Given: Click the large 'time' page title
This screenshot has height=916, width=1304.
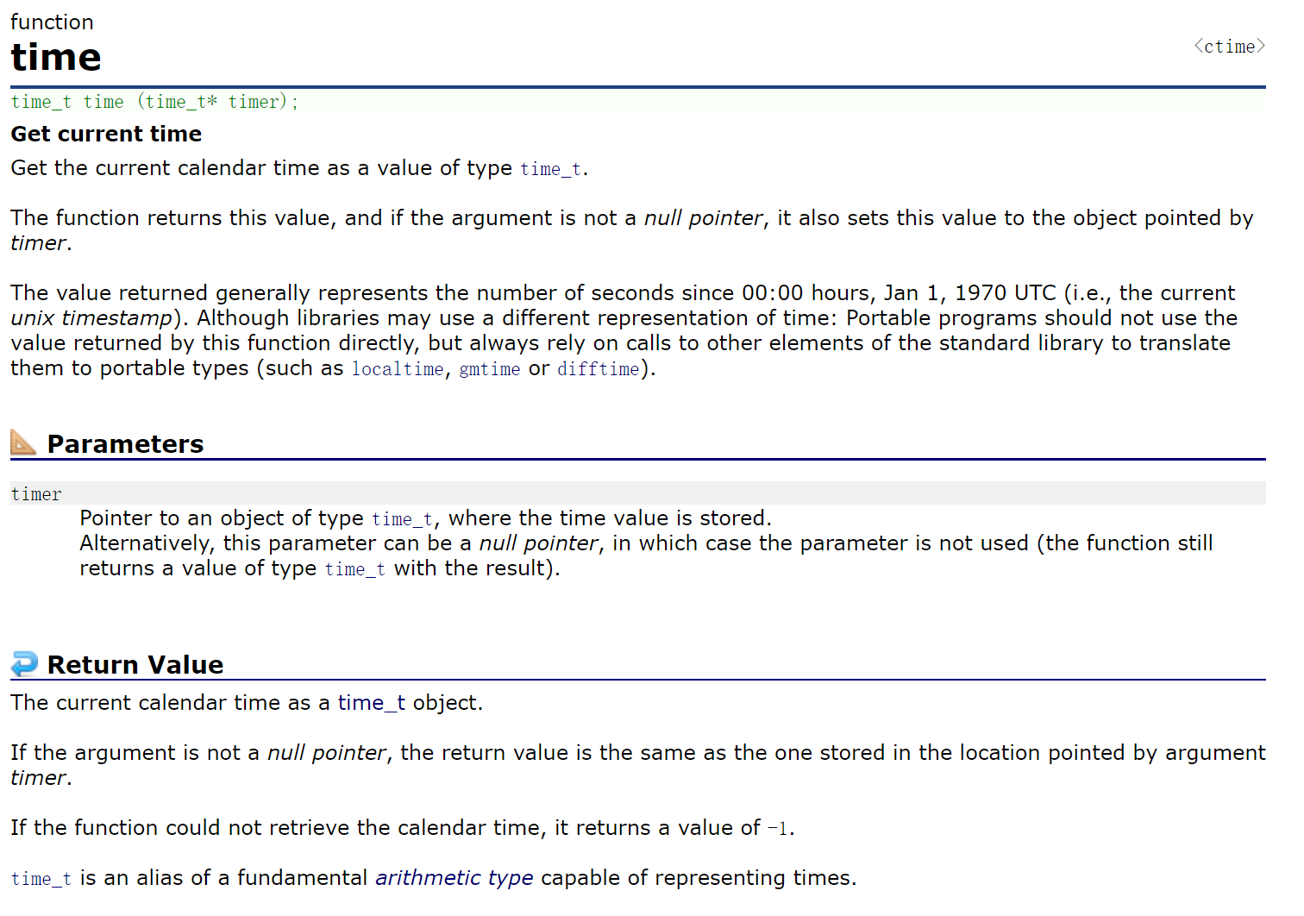Looking at the screenshot, I should click(56, 57).
